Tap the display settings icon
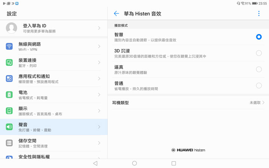Viewport: 269px width, 168px height. [x=9, y=111]
